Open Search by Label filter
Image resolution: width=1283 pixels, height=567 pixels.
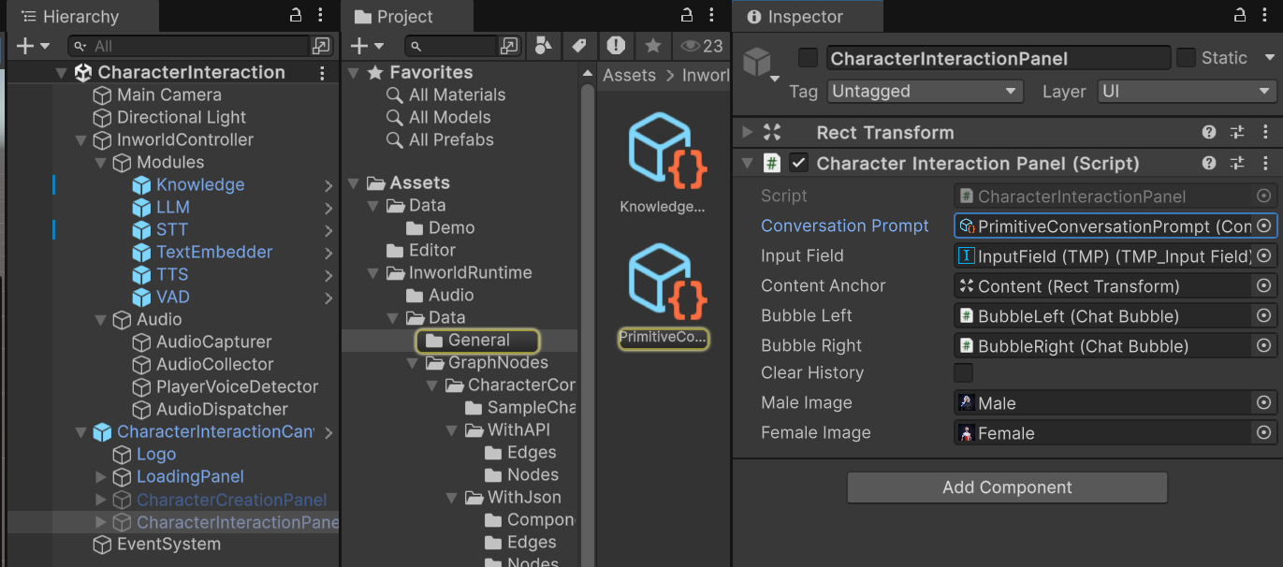tap(579, 45)
